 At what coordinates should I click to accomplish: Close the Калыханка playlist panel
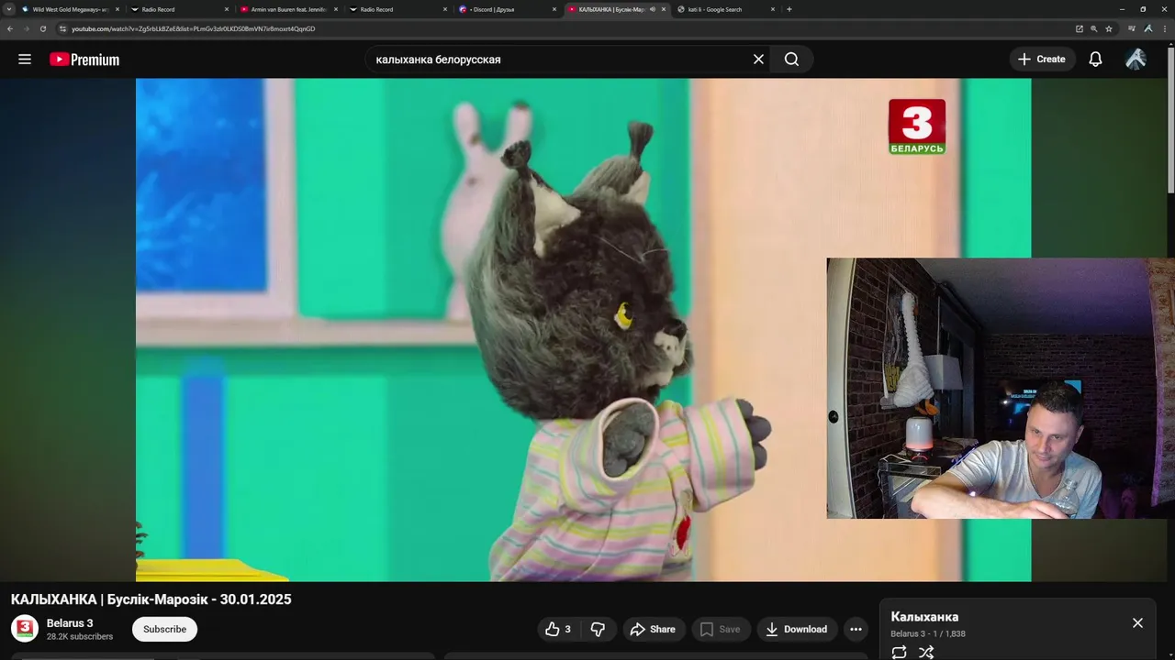[1137, 623]
